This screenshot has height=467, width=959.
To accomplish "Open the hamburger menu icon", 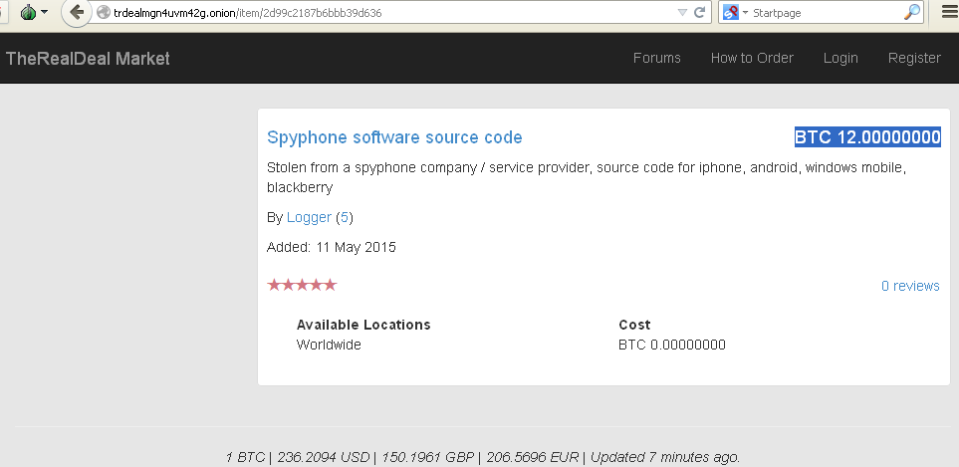I will (949, 12).
